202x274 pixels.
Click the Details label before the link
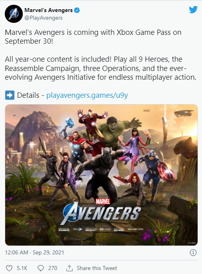click(x=28, y=95)
